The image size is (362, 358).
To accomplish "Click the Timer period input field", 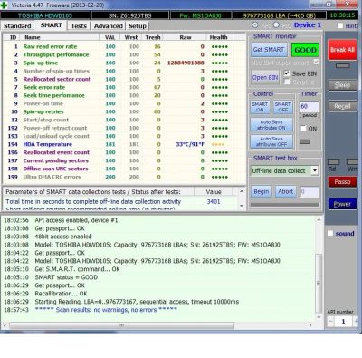I will point(310,106).
